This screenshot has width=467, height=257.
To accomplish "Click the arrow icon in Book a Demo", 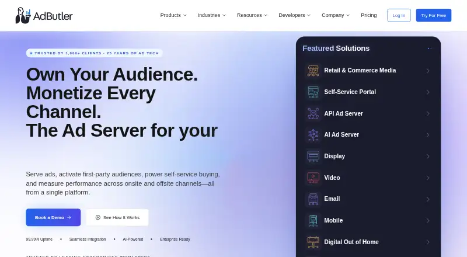I will tap(69, 218).
